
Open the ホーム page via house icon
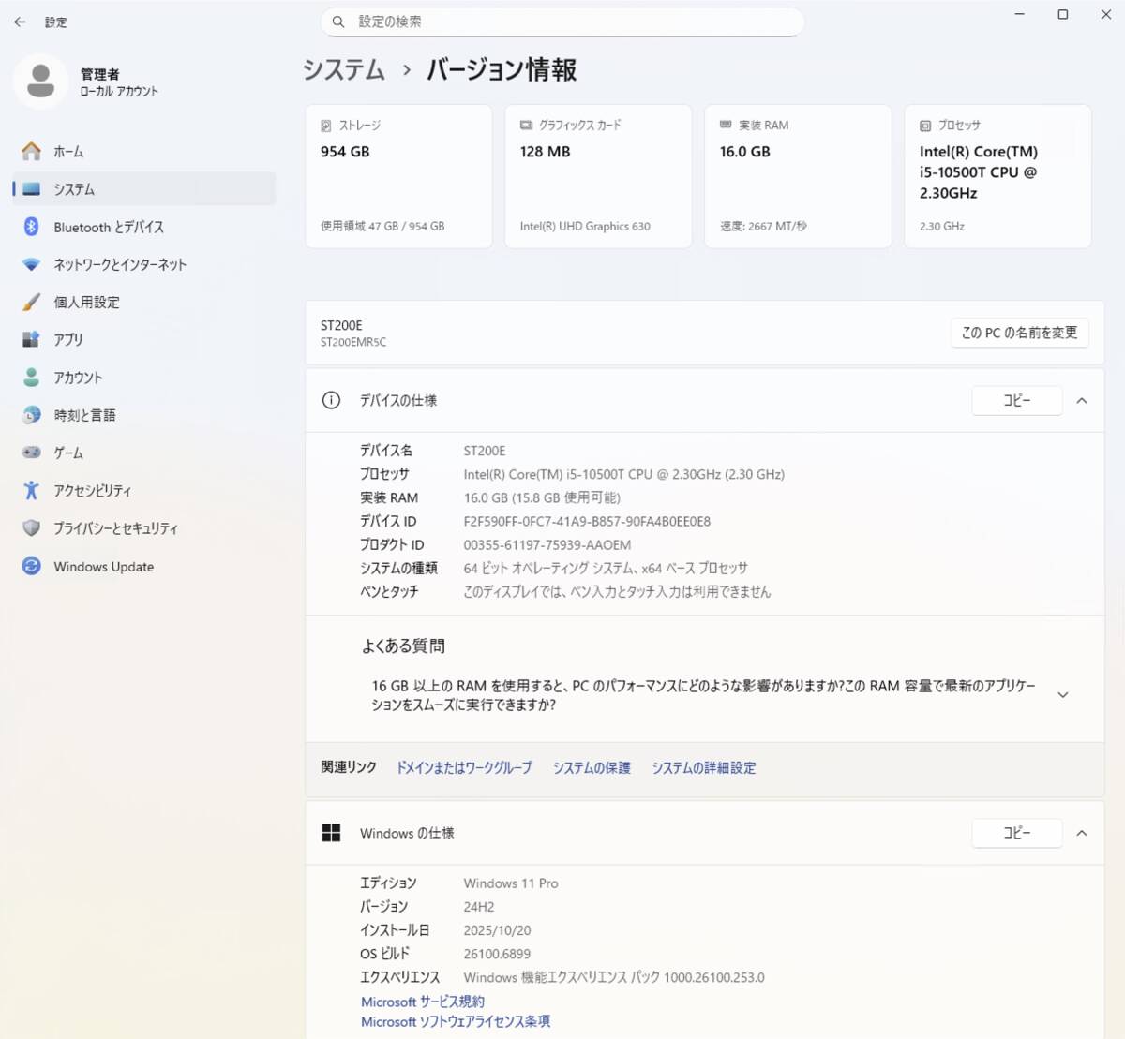coord(32,151)
